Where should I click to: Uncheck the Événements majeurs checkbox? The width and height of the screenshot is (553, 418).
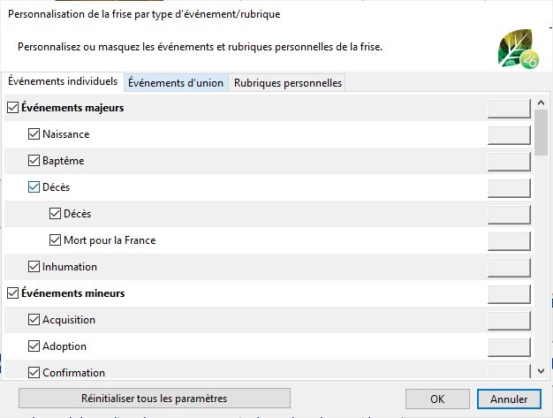coord(13,108)
